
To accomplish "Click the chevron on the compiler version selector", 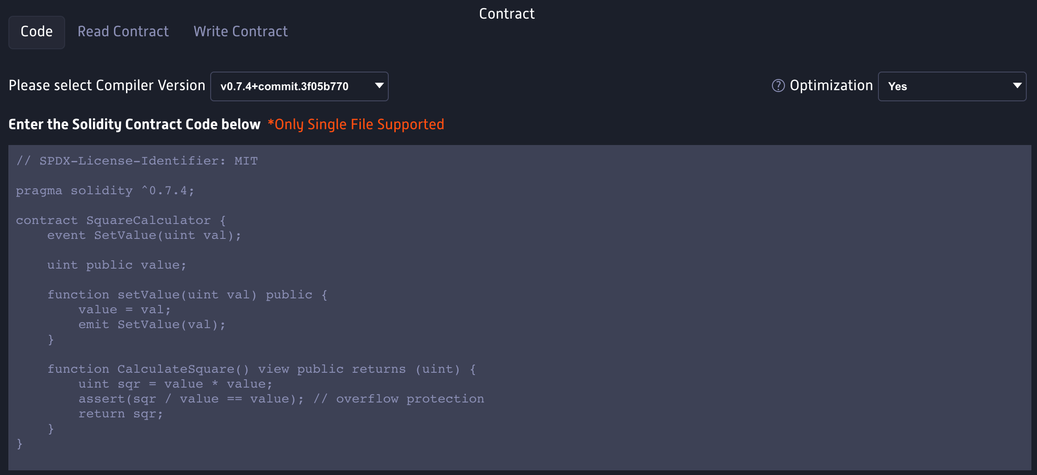I will [379, 86].
